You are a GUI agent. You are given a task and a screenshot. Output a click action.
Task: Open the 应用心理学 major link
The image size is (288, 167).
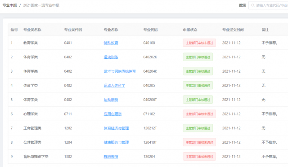coord(112,114)
